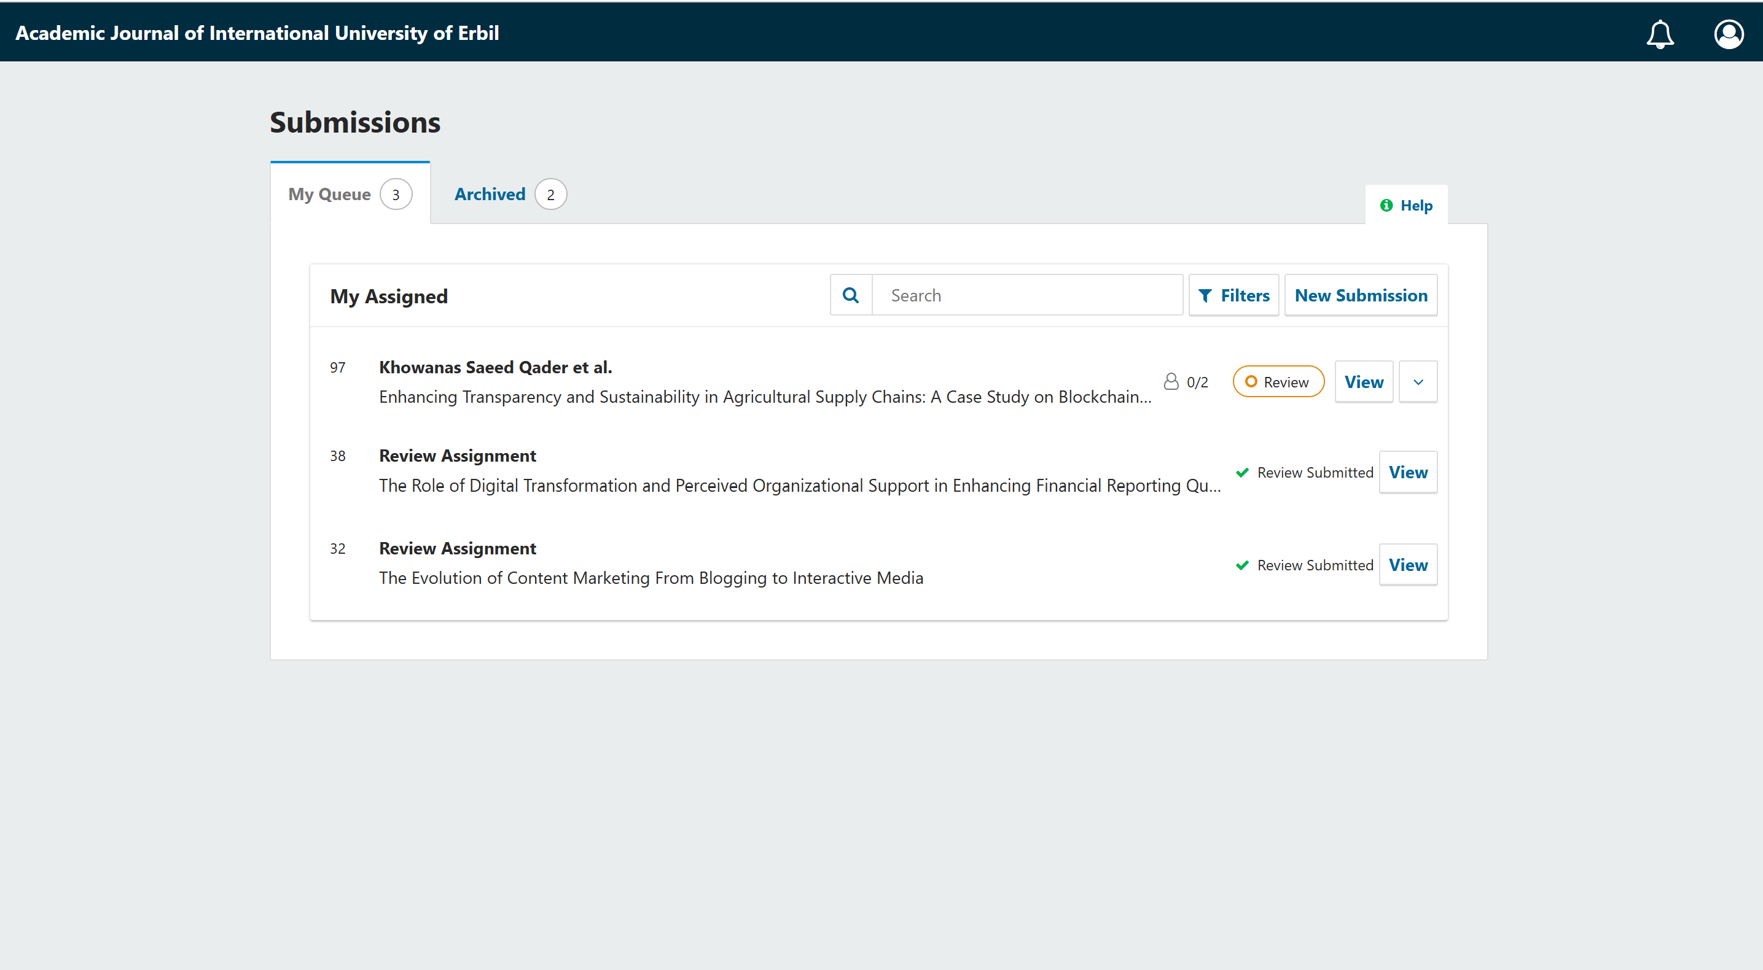
Task: Click the Review stage badge on submission 97
Action: (x=1278, y=382)
